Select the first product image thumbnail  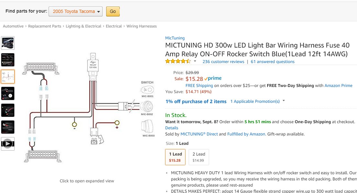click(8, 43)
